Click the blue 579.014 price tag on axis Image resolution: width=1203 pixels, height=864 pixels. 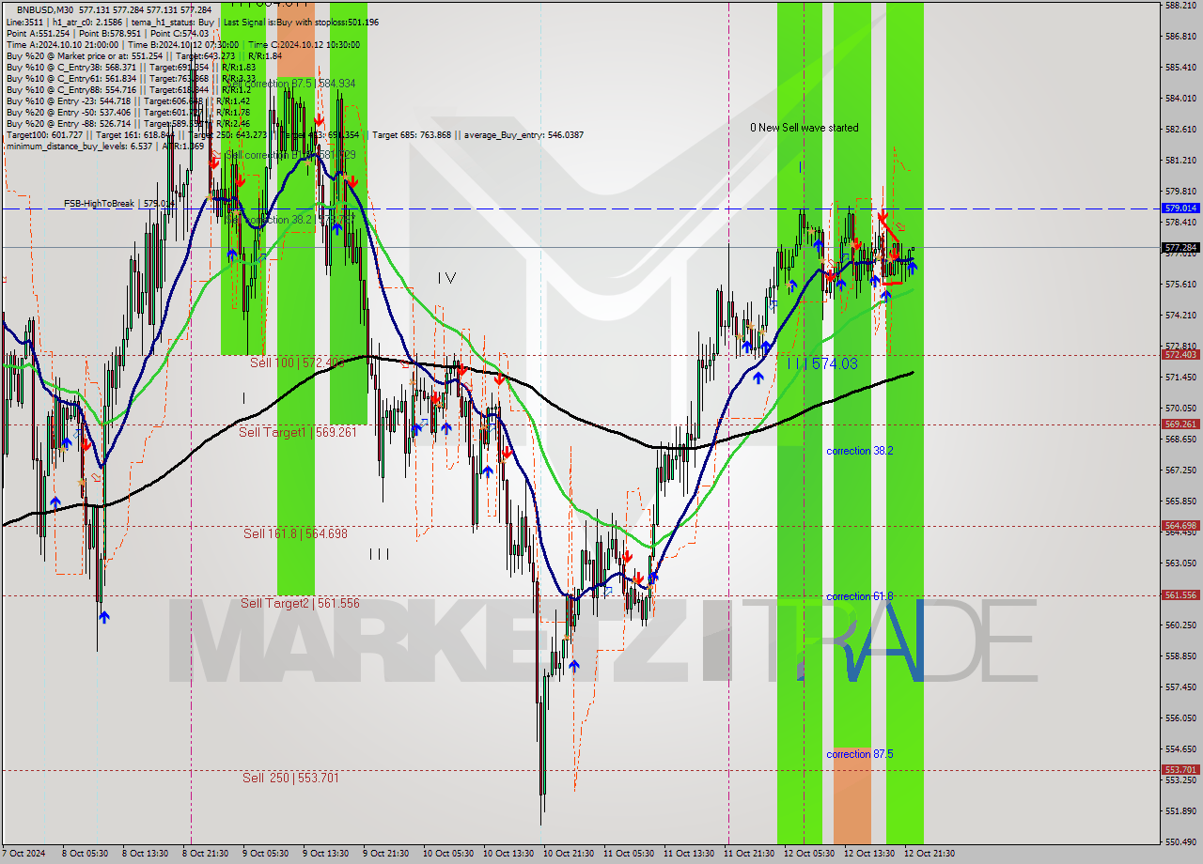coord(1180,208)
